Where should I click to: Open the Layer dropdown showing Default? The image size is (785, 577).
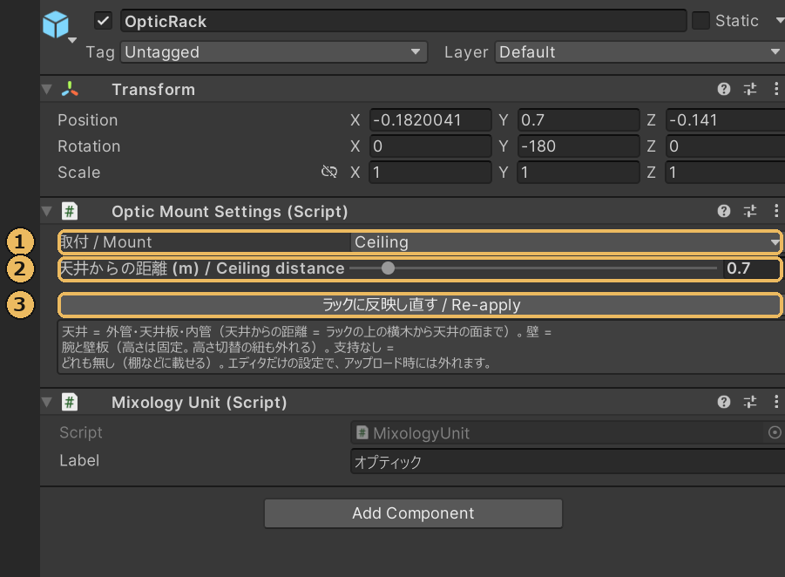[x=640, y=52]
